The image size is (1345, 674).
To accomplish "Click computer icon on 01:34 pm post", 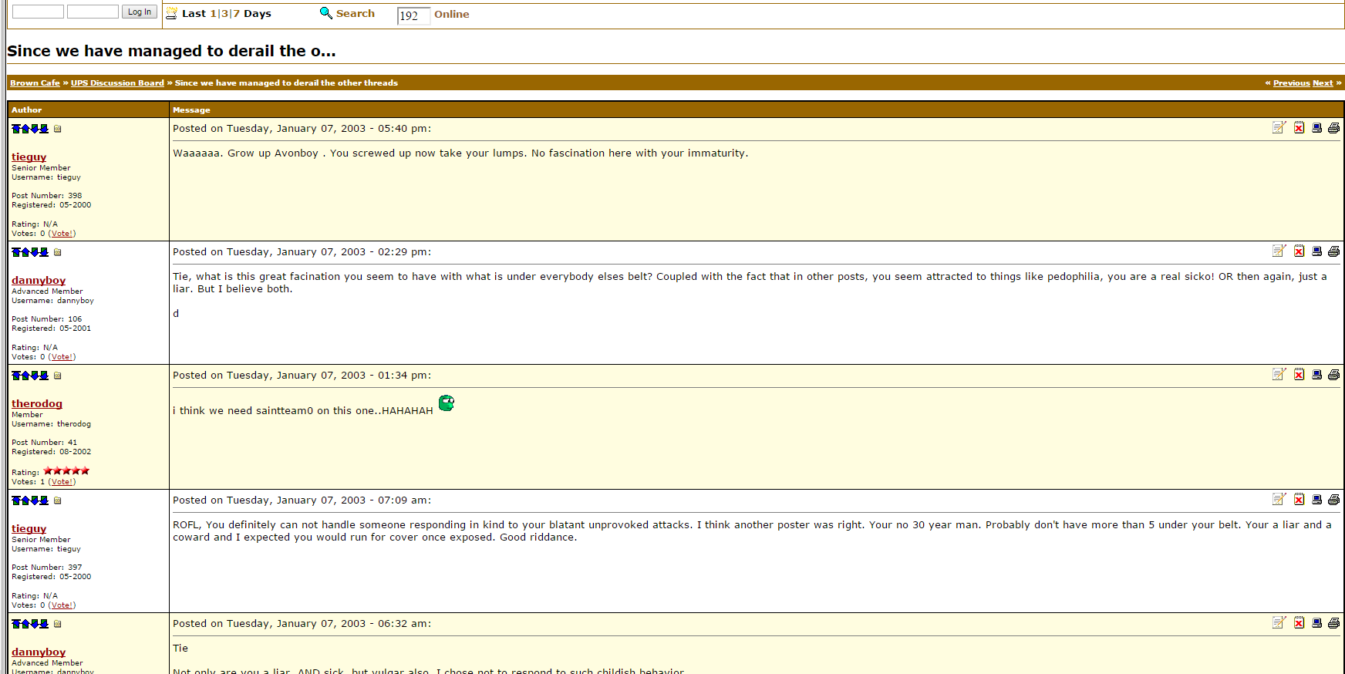I will (1317, 375).
